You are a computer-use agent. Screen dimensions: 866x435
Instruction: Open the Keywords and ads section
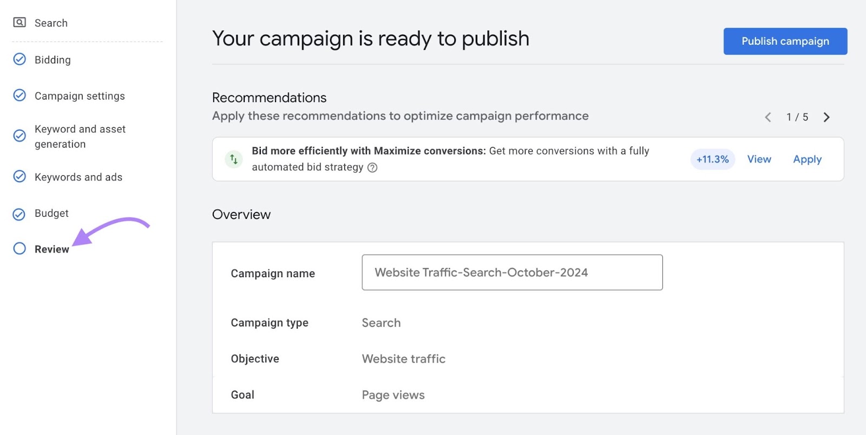[78, 177]
